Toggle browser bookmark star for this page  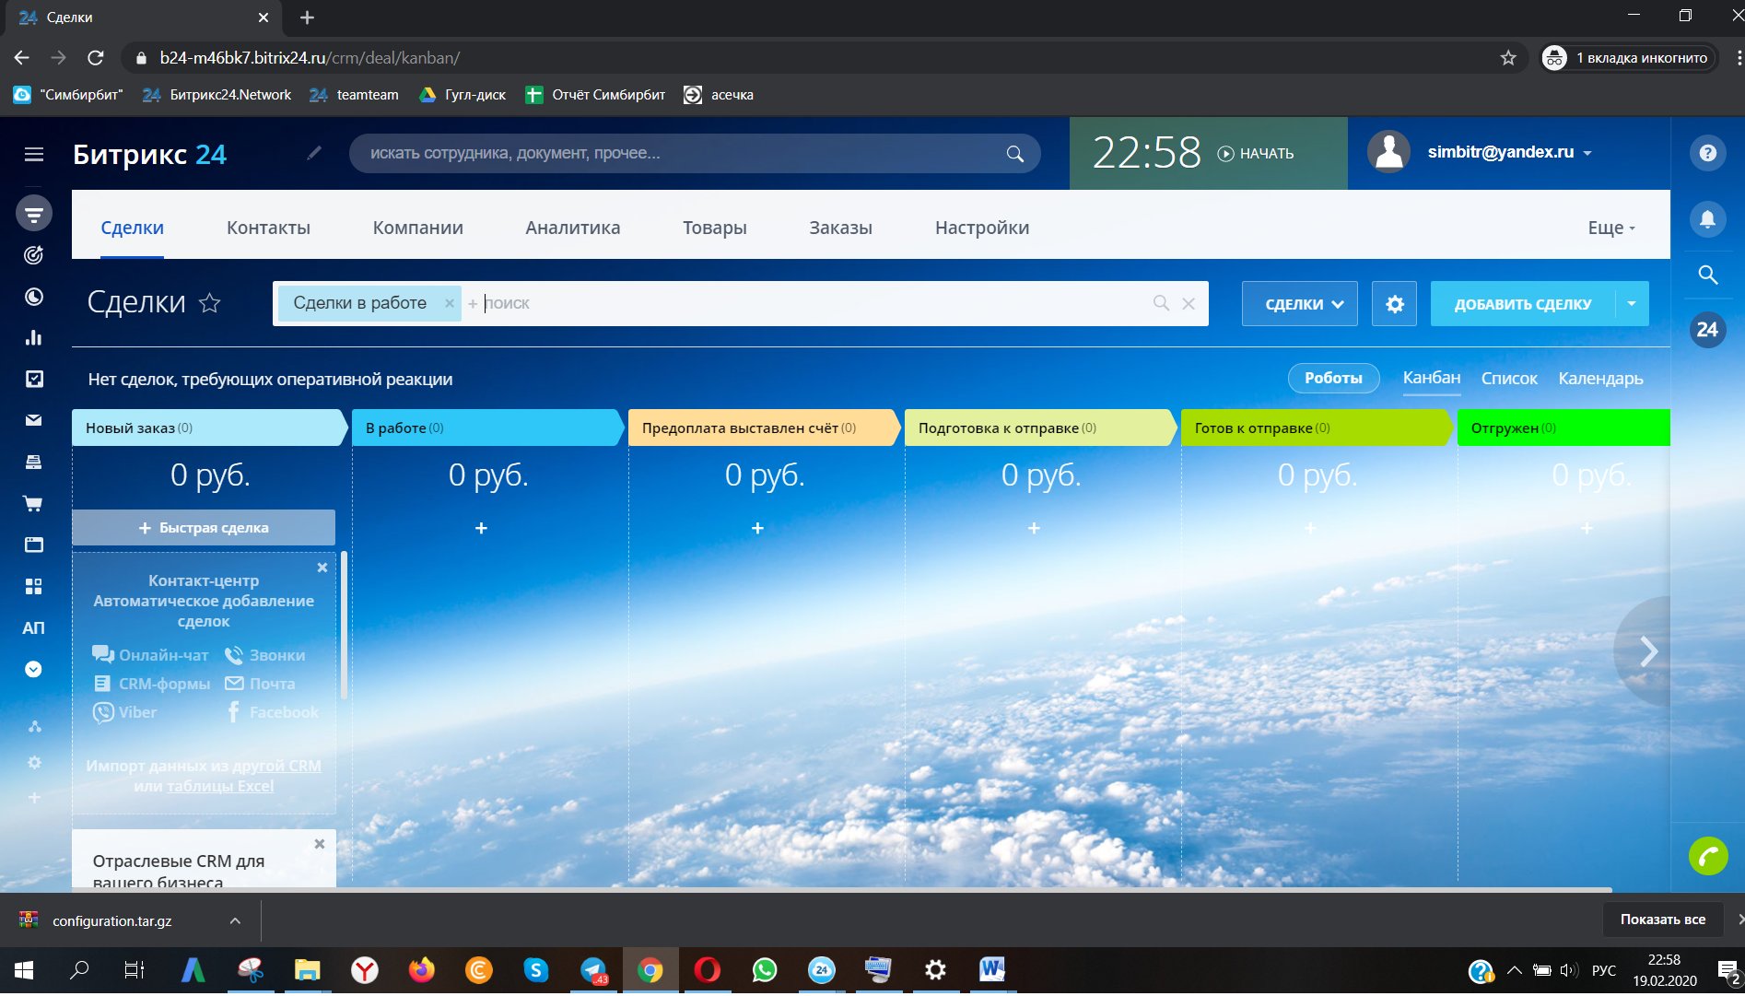(1508, 58)
